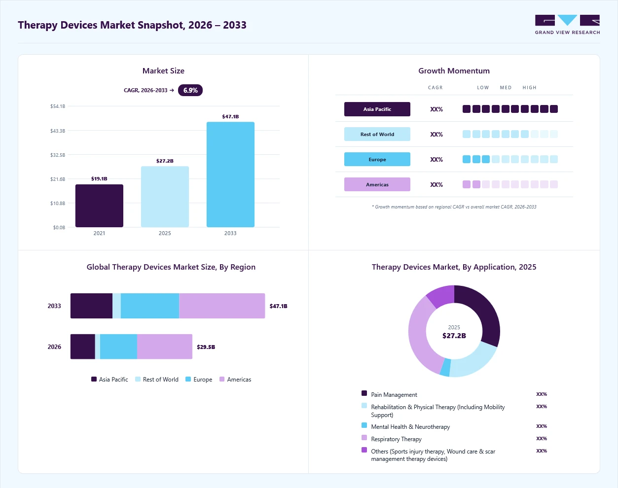
Task: Click the Europe legend swatch under the region chart
Action: (x=188, y=379)
